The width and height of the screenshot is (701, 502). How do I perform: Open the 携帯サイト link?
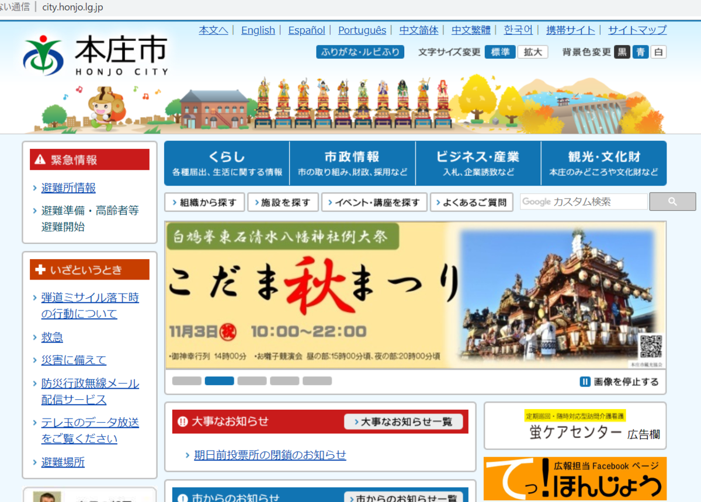coord(571,30)
